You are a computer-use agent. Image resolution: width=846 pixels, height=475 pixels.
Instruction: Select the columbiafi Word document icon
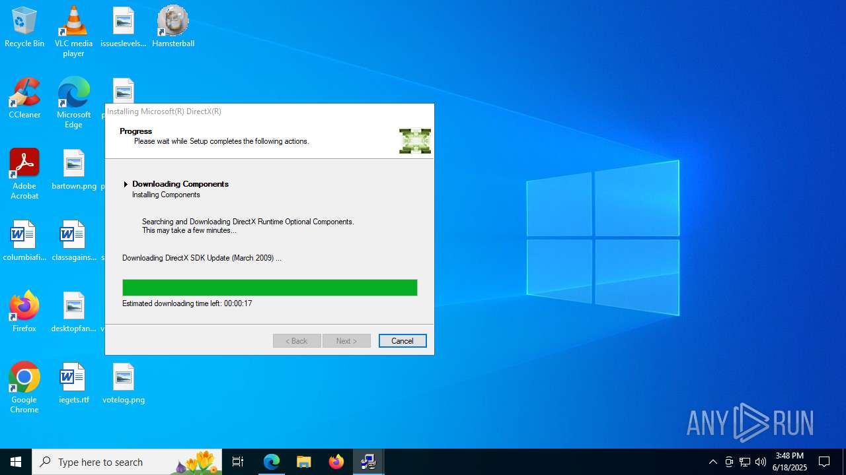24,241
